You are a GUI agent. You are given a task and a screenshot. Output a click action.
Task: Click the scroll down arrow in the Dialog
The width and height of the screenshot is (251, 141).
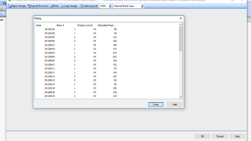(180, 97)
